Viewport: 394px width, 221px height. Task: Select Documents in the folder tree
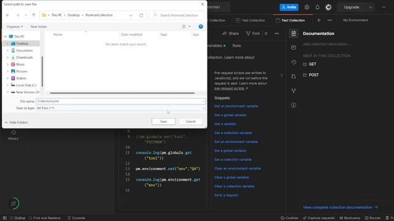click(x=25, y=50)
